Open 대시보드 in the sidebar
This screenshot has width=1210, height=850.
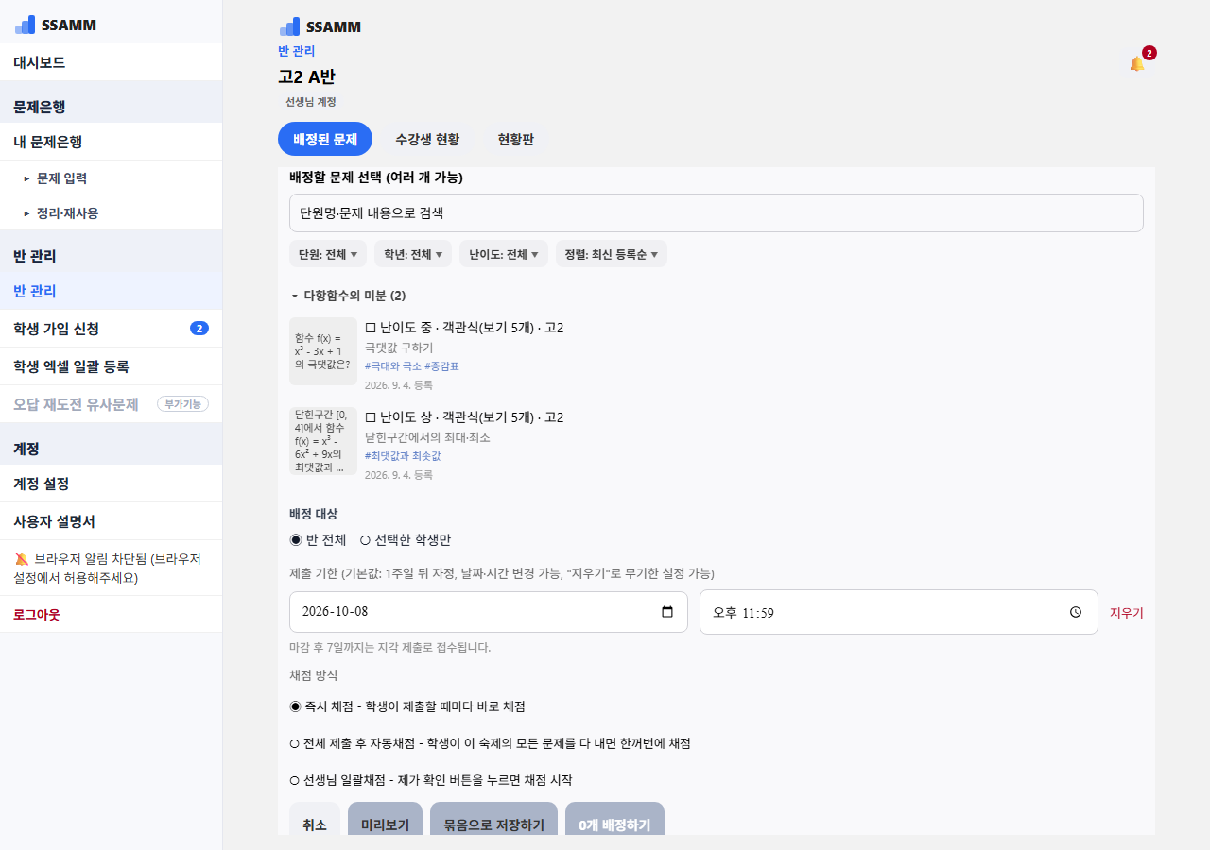click(x=111, y=62)
